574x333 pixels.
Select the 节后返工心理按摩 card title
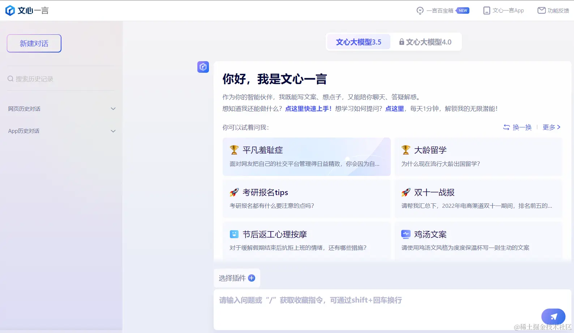point(275,234)
